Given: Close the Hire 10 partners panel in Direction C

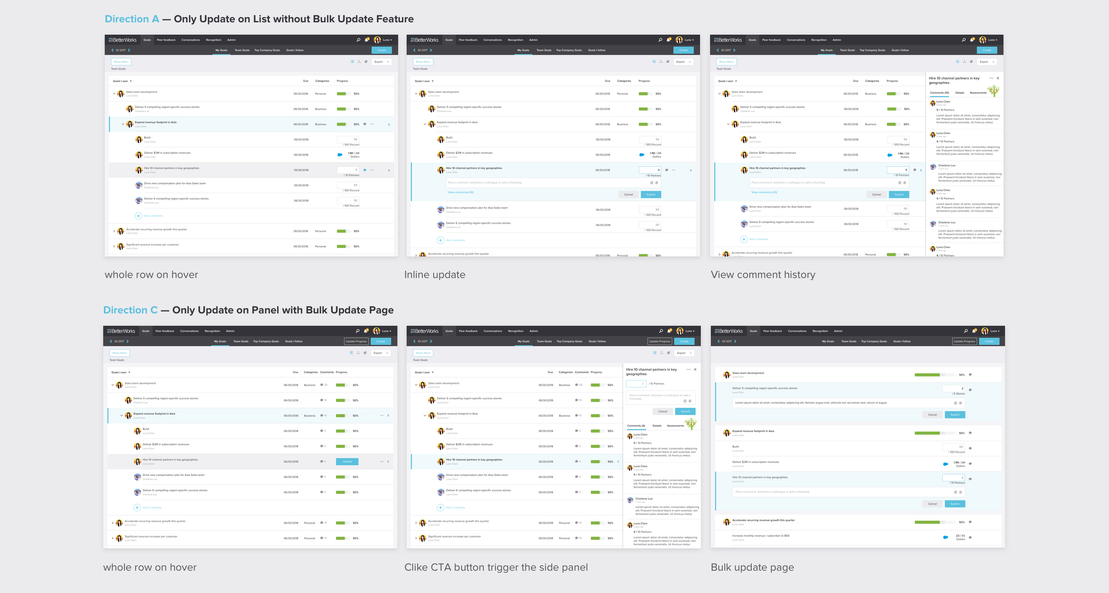Looking at the screenshot, I should coord(695,370).
